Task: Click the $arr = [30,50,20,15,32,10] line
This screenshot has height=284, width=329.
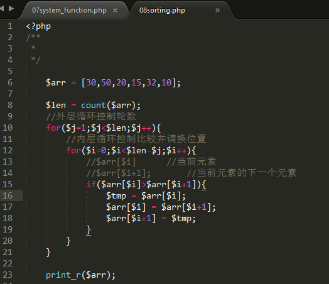Action: coord(113,83)
